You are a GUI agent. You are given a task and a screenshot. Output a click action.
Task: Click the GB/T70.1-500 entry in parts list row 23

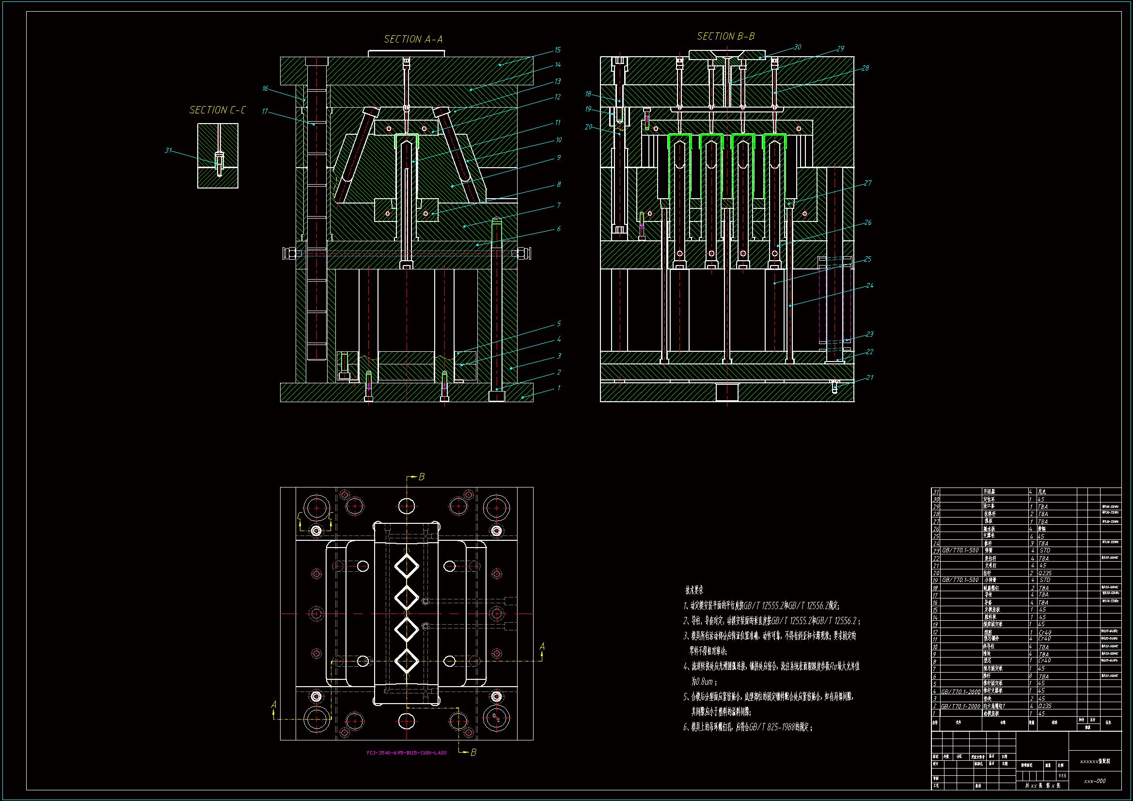[960, 550]
